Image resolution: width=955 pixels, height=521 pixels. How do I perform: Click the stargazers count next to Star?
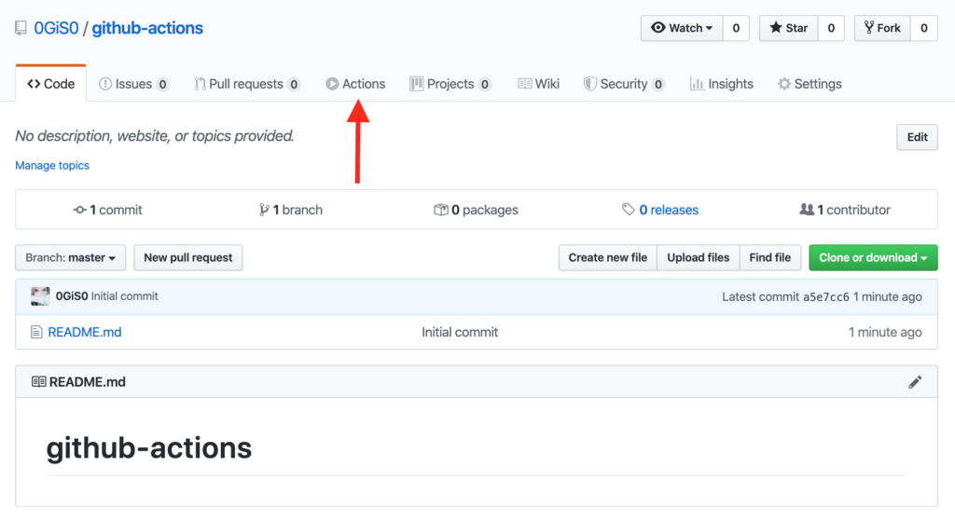point(831,28)
